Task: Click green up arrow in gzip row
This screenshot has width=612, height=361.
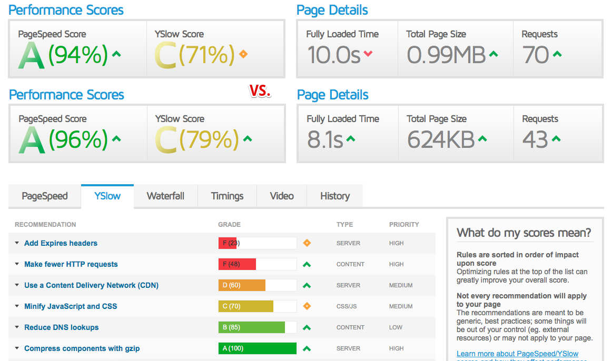Action: point(307,348)
